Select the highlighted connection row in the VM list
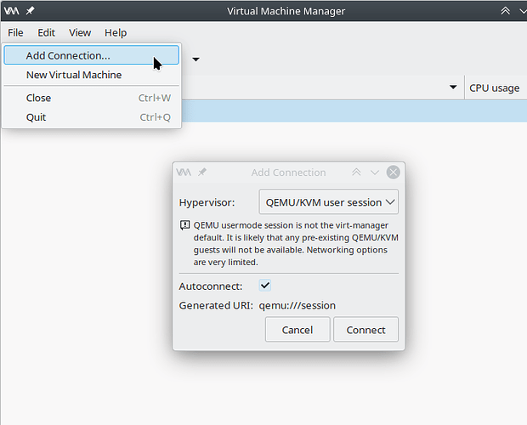 pos(354,110)
